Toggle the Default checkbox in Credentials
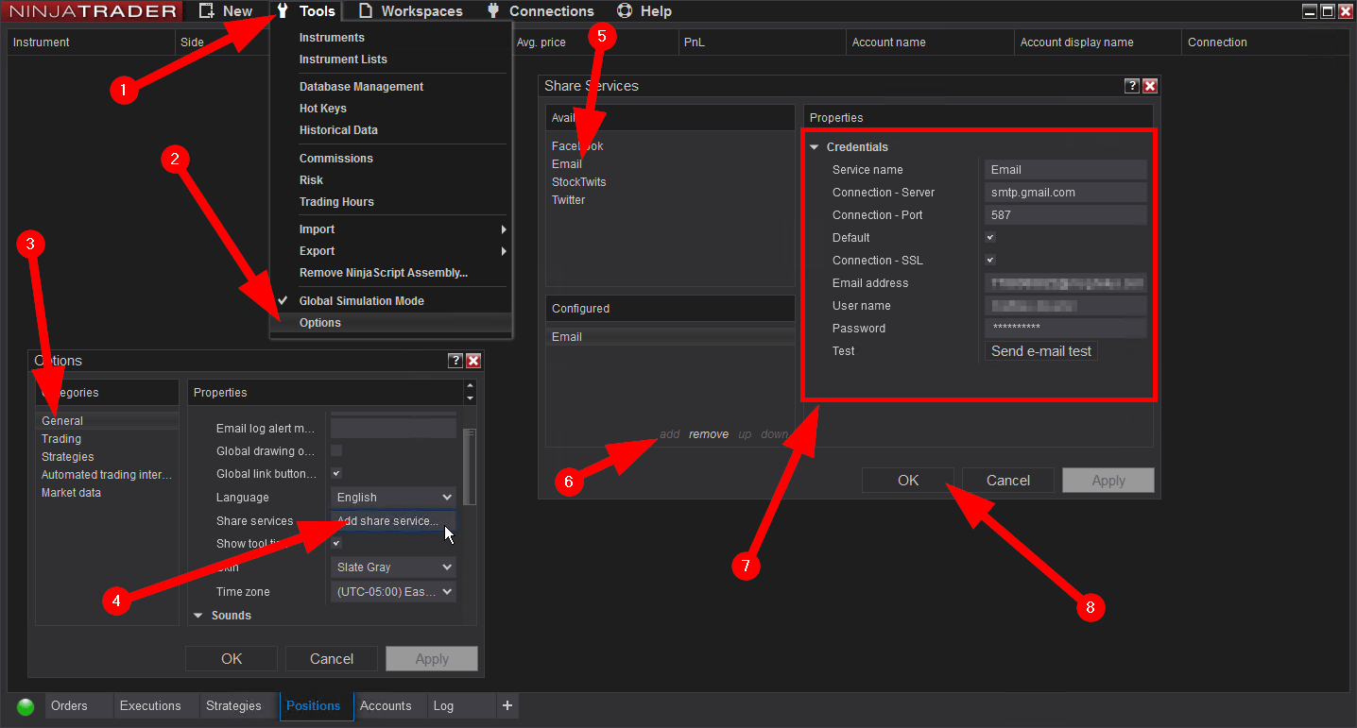The width and height of the screenshot is (1357, 728). click(x=990, y=238)
